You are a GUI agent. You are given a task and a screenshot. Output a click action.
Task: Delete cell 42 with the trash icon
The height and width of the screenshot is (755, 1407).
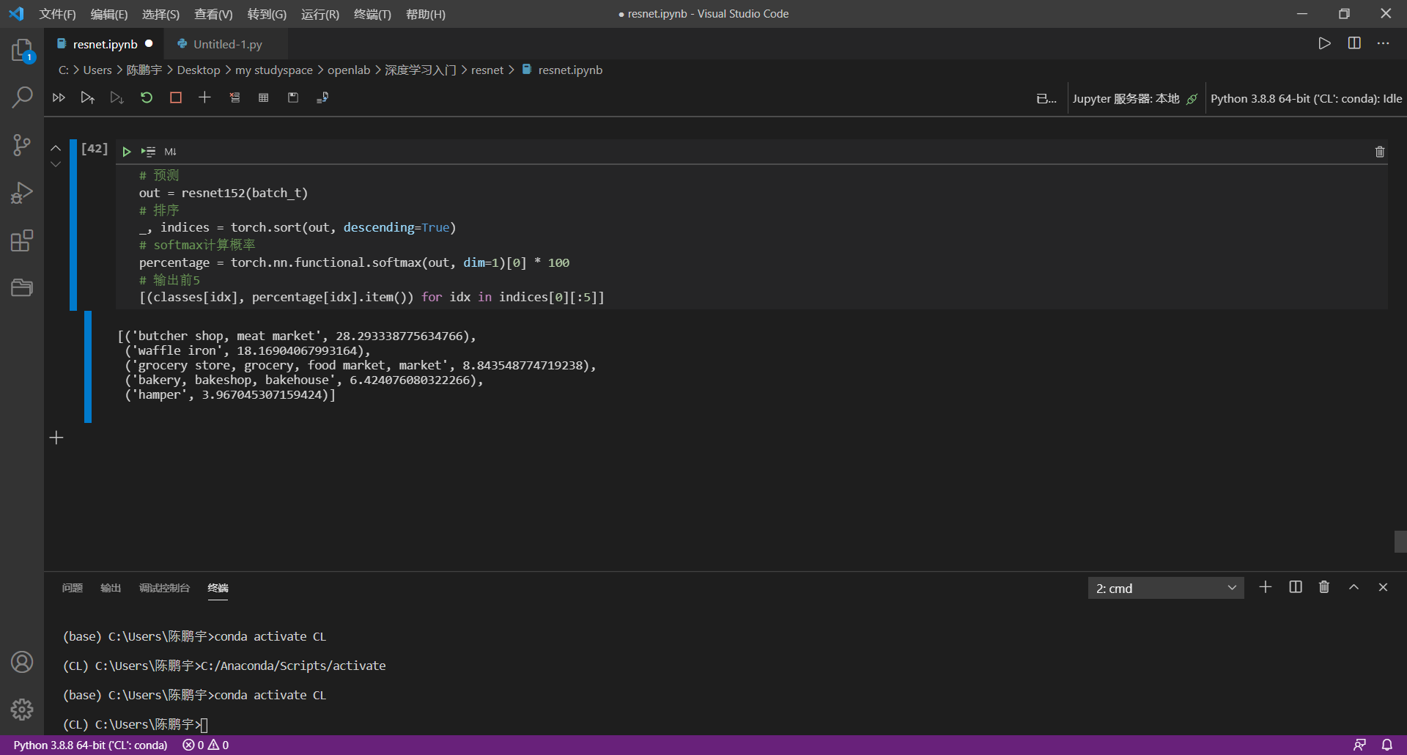click(x=1380, y=152)
